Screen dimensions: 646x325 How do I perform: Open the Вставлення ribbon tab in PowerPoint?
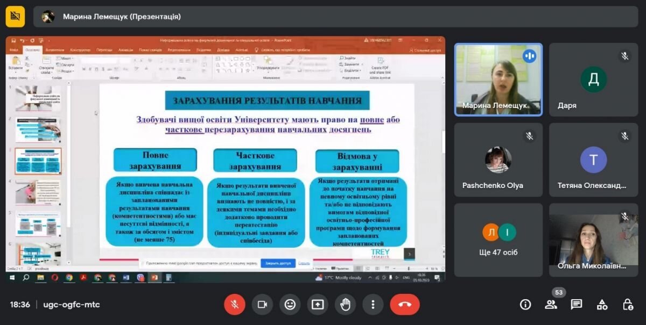coord(54,49)
